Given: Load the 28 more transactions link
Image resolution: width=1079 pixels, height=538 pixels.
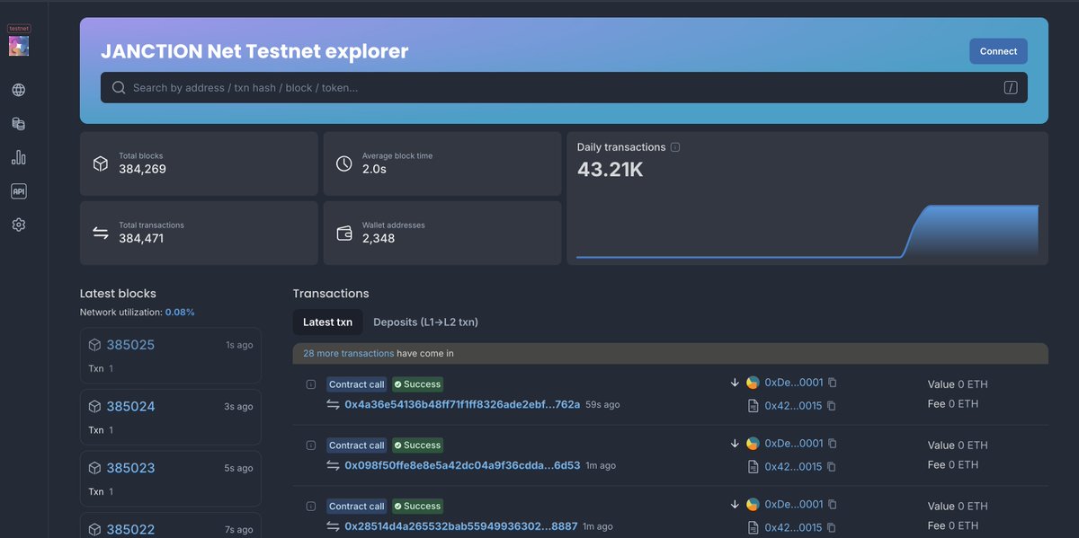Looking at the screenshot, I should point(348,354).
